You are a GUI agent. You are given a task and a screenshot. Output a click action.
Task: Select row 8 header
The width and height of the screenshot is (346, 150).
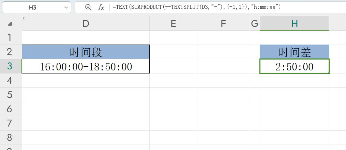(10, 137)
